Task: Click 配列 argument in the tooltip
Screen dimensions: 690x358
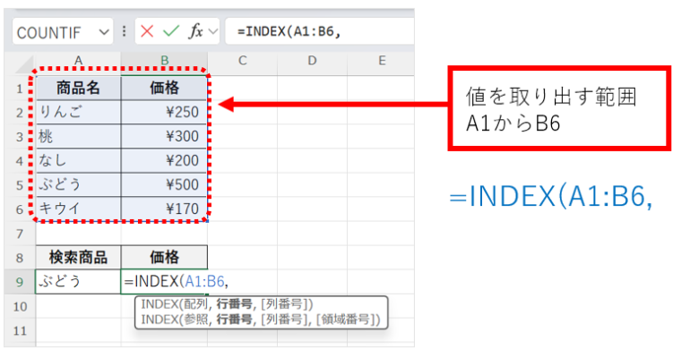Action: [195, 304]
